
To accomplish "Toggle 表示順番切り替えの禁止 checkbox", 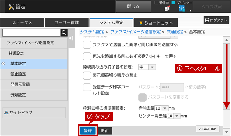I will tap(87, 76).
